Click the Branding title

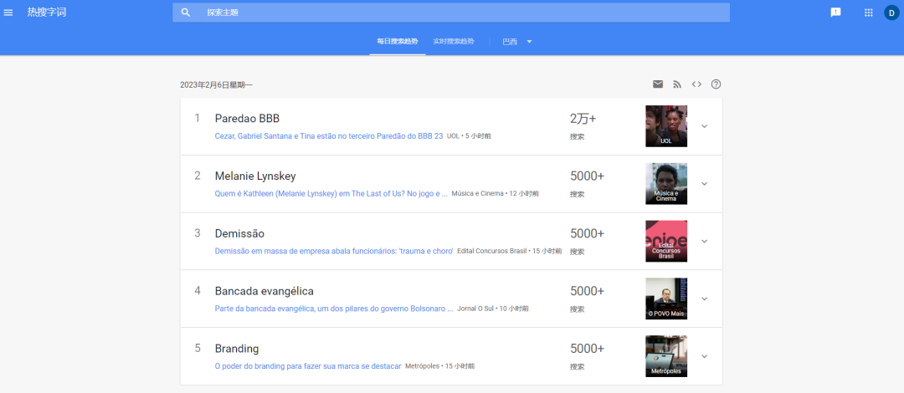pos(237,349)
